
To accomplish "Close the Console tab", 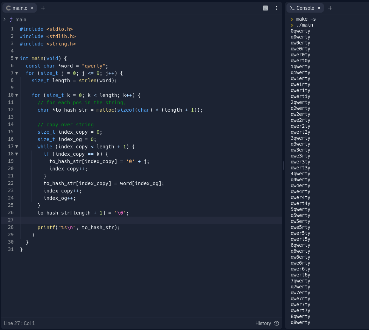I will 319,8.
